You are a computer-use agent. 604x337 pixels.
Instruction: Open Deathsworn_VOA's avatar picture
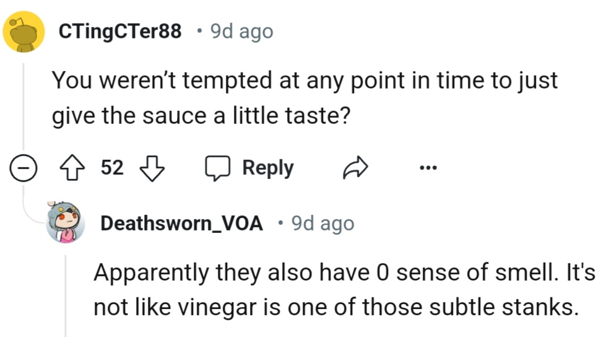coord(66,222)
